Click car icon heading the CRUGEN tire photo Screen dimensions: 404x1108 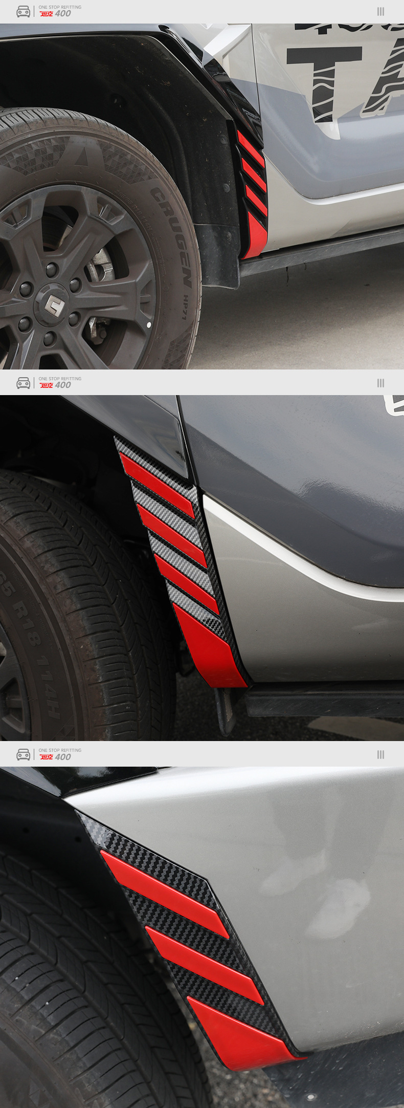coord(24,11)
